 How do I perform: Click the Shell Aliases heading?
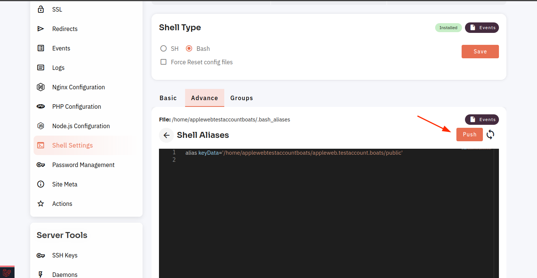(x=203, y=135)
